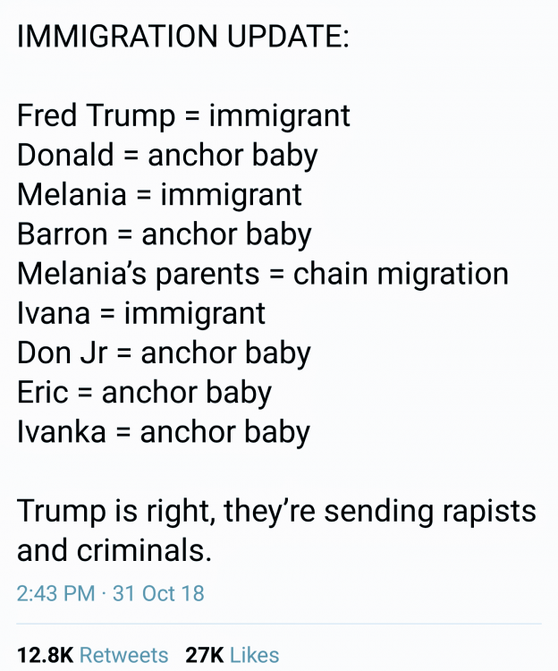Click the Retweets label
The height and width of the screenshot is (671, 558).
tap(124, 655)
